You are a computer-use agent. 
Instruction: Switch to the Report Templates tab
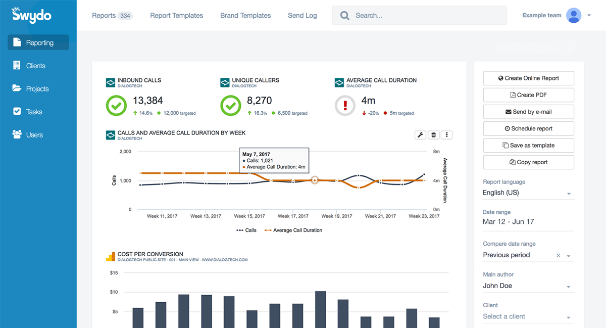[176, 16]
